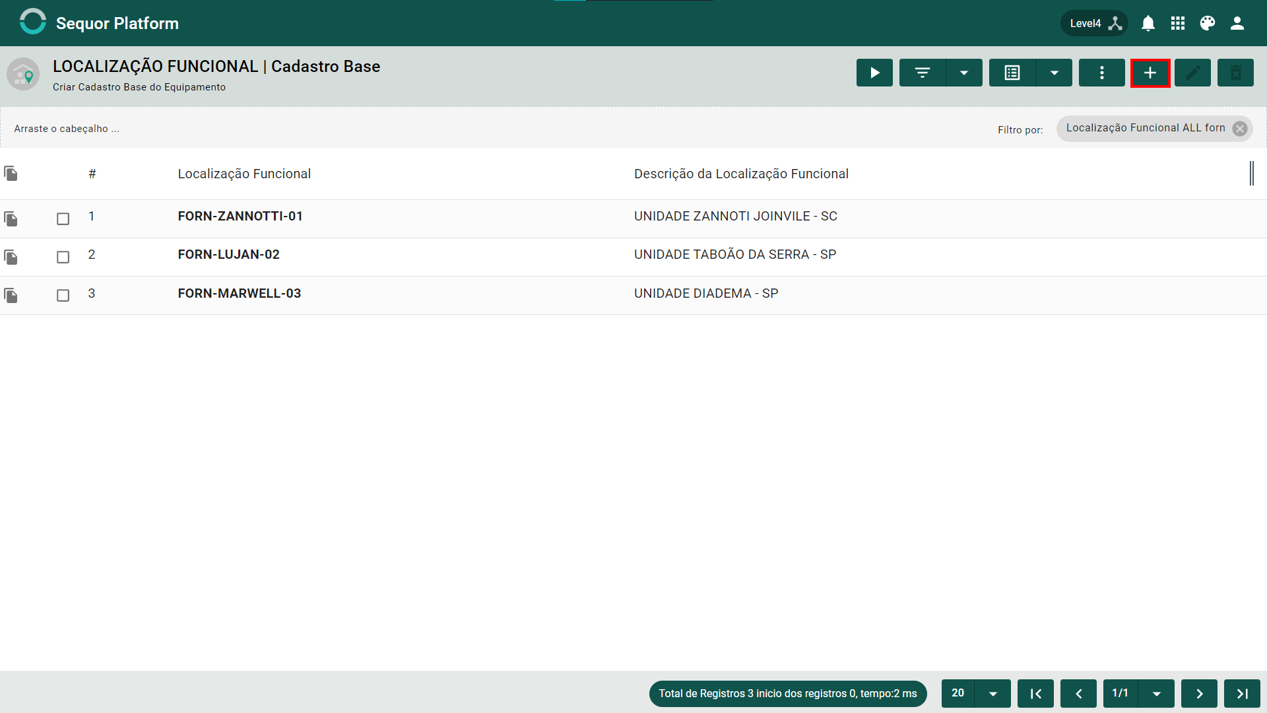Open the Level4 hierarchy selector
This screenshot has height=713, width=1267.
pyautogui.click(x=1094, y=23)
